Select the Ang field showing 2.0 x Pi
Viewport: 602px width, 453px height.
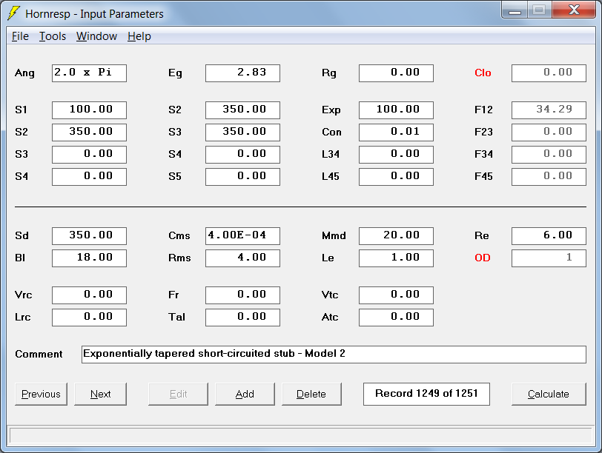[x=89, y=73]
